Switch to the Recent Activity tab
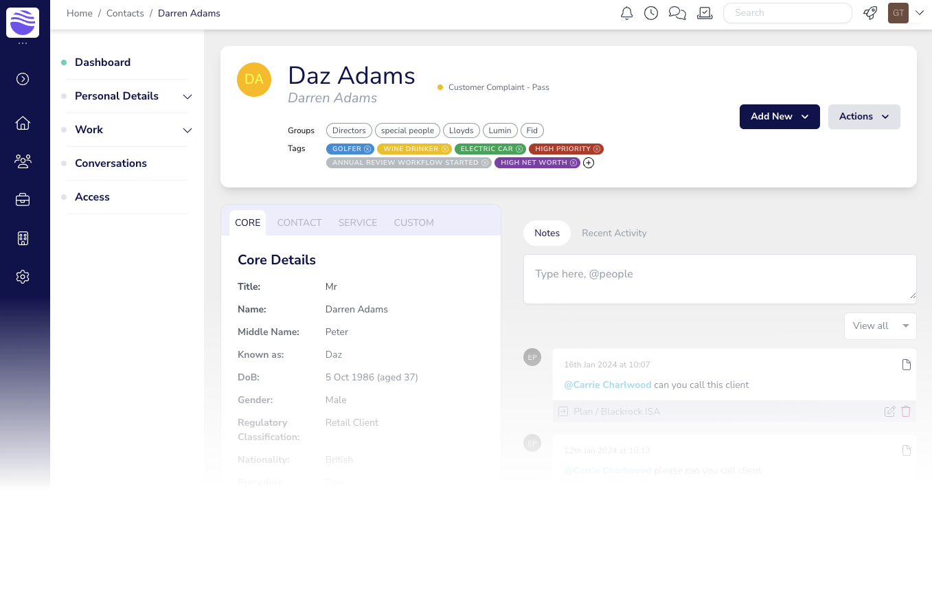 tap(614, 233)
